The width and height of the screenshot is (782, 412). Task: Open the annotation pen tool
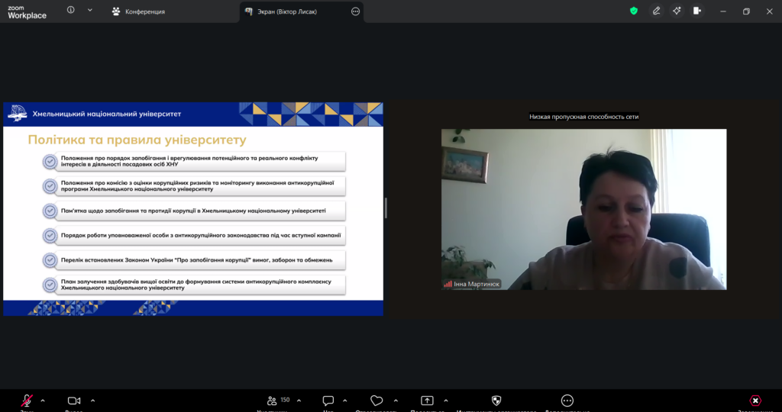pos(656,11)
